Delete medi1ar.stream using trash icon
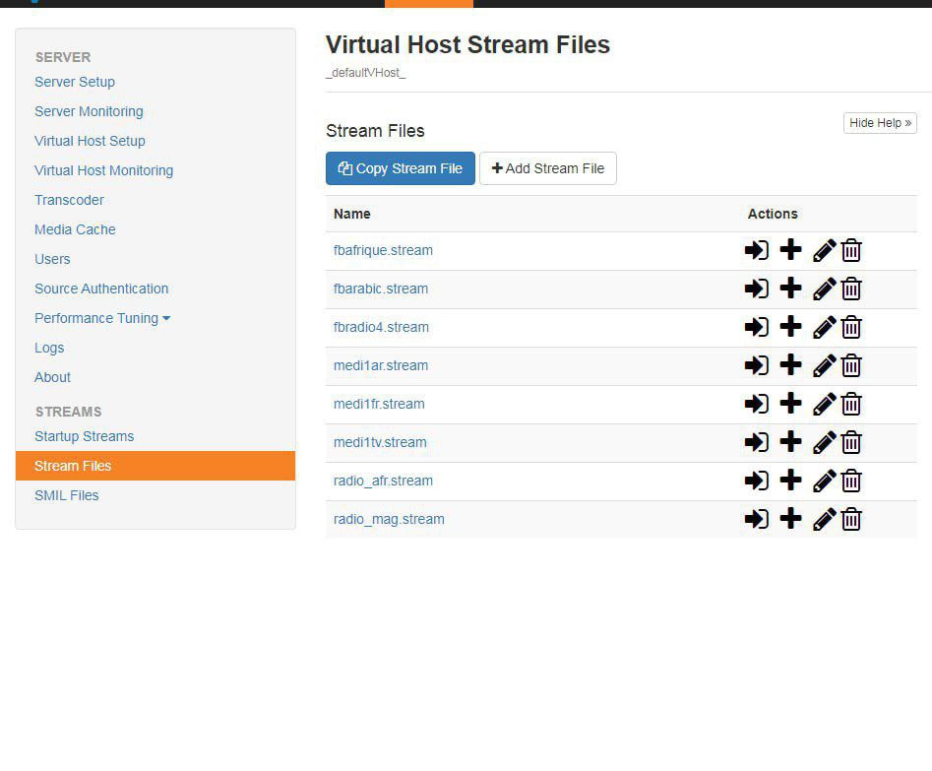Image resolution: width=932 pixels, height=771 pixels. point(851,366)
